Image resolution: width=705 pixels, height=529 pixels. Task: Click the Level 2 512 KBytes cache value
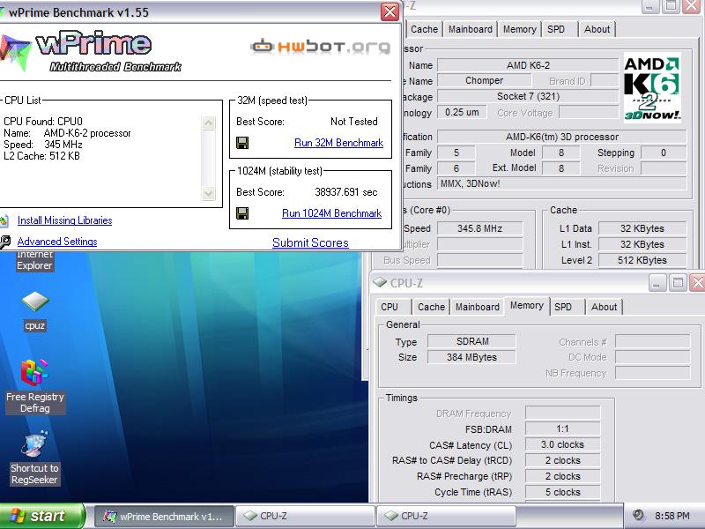(642, 260)
